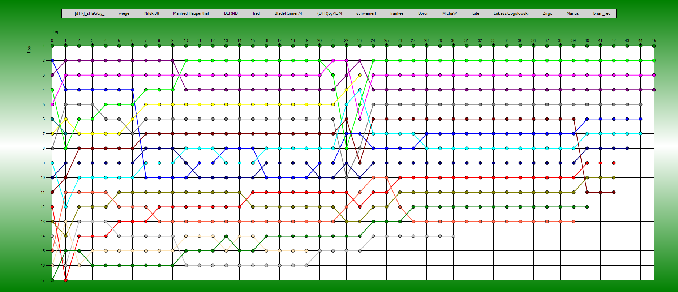Click lap number 10 on axis
Image resolution: width=678 pixels, height=292 pixels.
(x=186, y=40)
